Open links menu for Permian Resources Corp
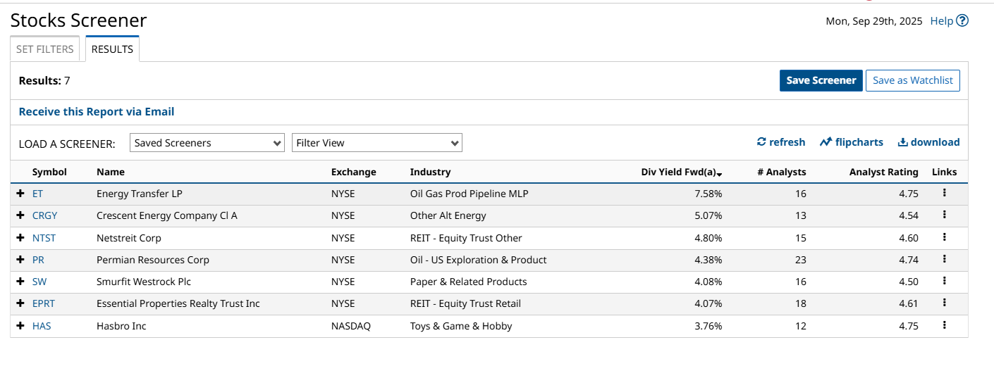 (x=944, y=259)
